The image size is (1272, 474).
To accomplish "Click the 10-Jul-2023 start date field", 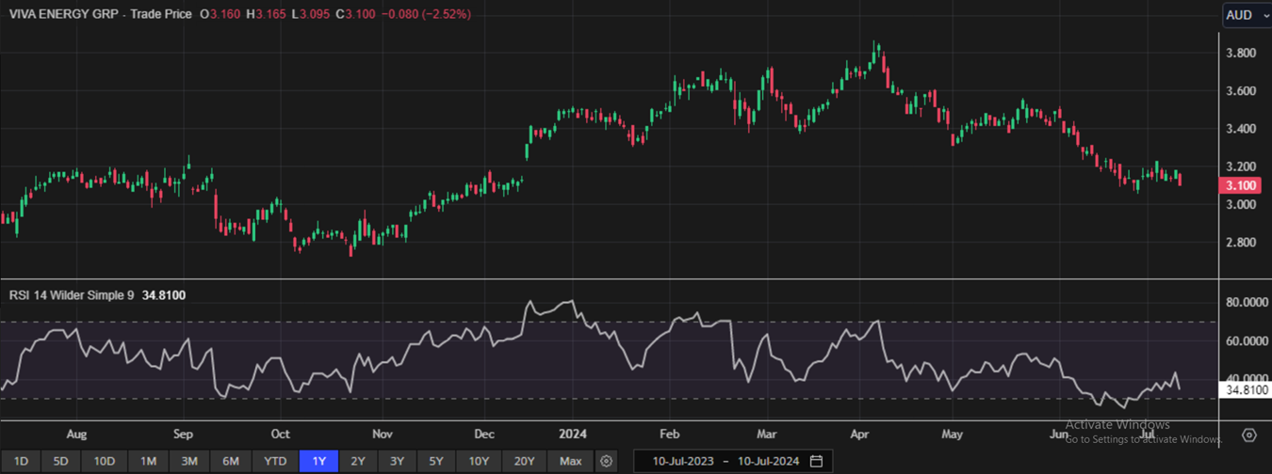I will (677, 461).
